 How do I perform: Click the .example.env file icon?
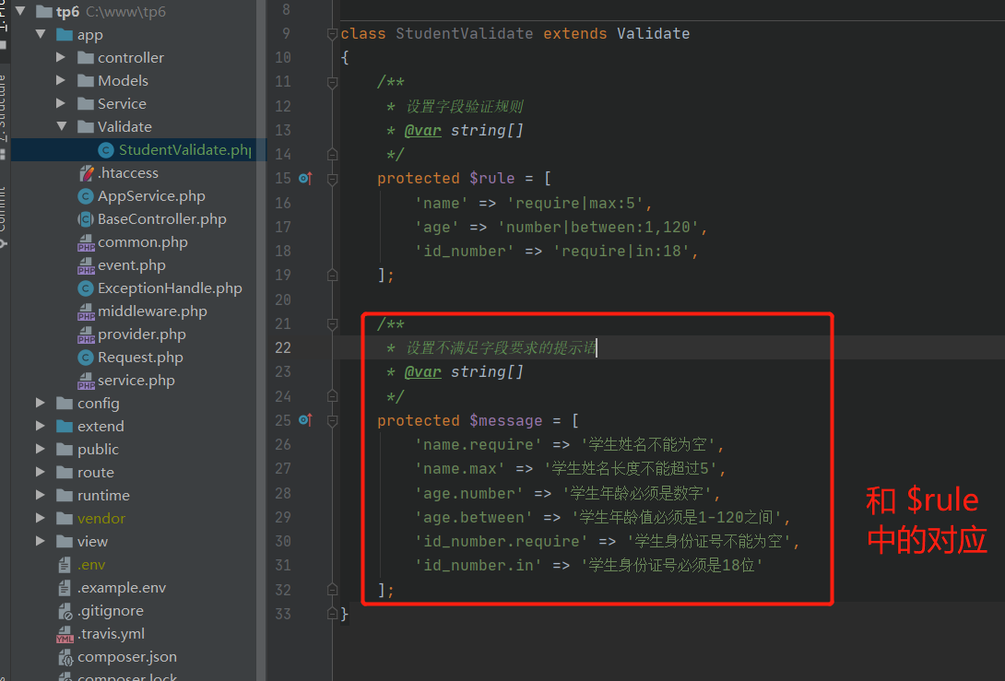65,588
